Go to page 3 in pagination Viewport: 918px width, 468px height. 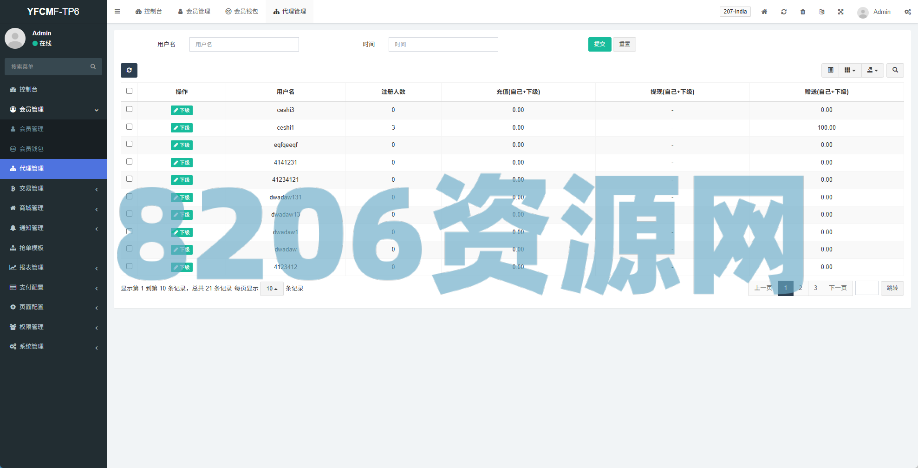(x=815, y=288)
